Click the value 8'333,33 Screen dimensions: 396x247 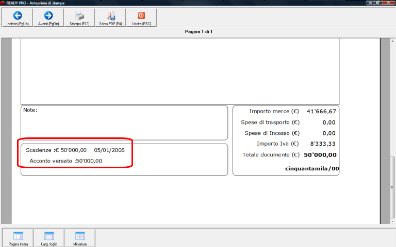point(323,144)
